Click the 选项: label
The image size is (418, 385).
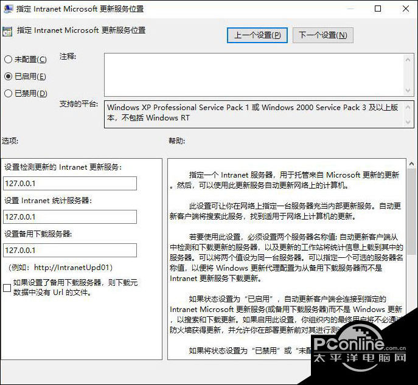click(10, 140)
